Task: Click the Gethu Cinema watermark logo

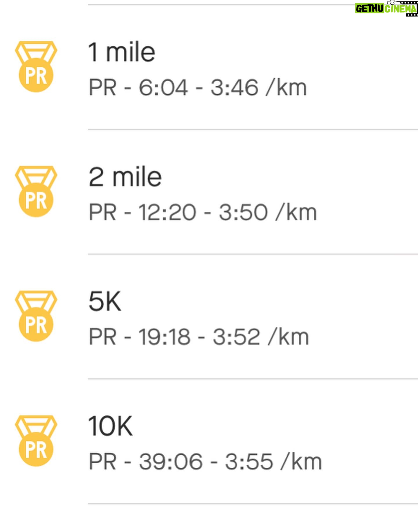Action: tap(386, 9)
